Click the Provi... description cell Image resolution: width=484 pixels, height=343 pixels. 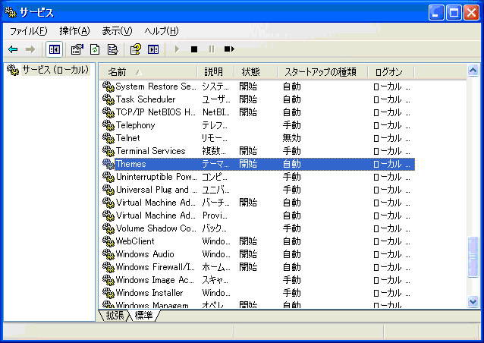pyautogui.click(x=215, y=216)
